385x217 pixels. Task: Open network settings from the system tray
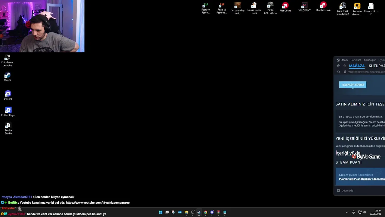coord(360,212)
